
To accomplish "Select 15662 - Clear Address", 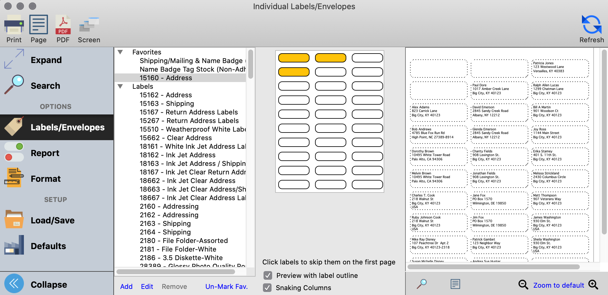I will point(180,138).
